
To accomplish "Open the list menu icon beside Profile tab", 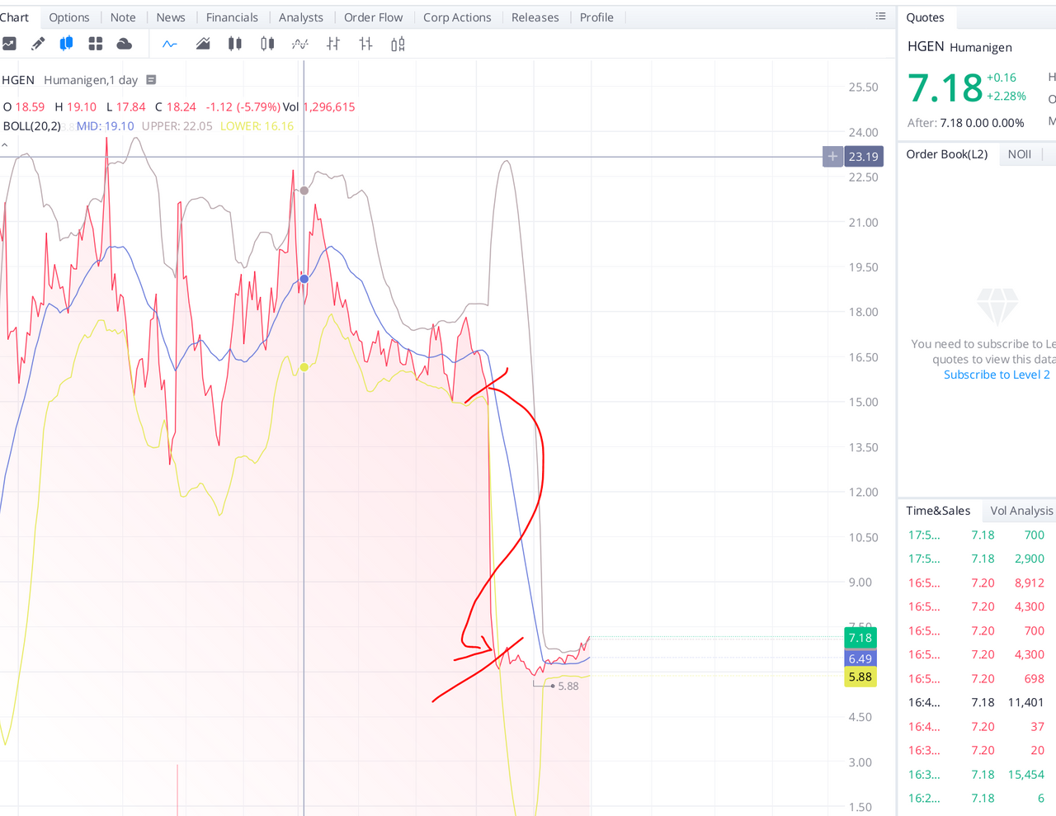I will click(880, 17).
